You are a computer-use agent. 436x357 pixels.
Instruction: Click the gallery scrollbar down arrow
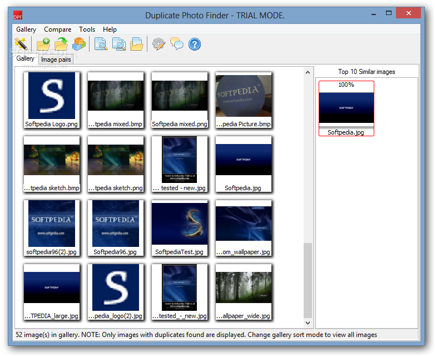[308, 323]
